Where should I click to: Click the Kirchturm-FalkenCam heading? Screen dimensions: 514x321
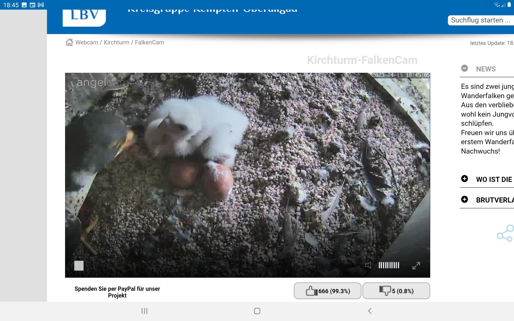pos(362,60)
